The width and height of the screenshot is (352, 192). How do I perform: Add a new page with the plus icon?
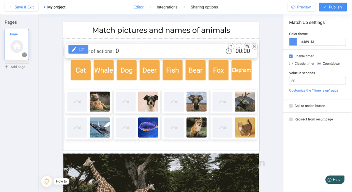pos(7,67)
